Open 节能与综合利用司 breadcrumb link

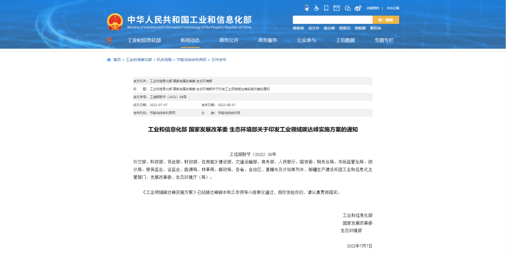click(x=191, y=60)
